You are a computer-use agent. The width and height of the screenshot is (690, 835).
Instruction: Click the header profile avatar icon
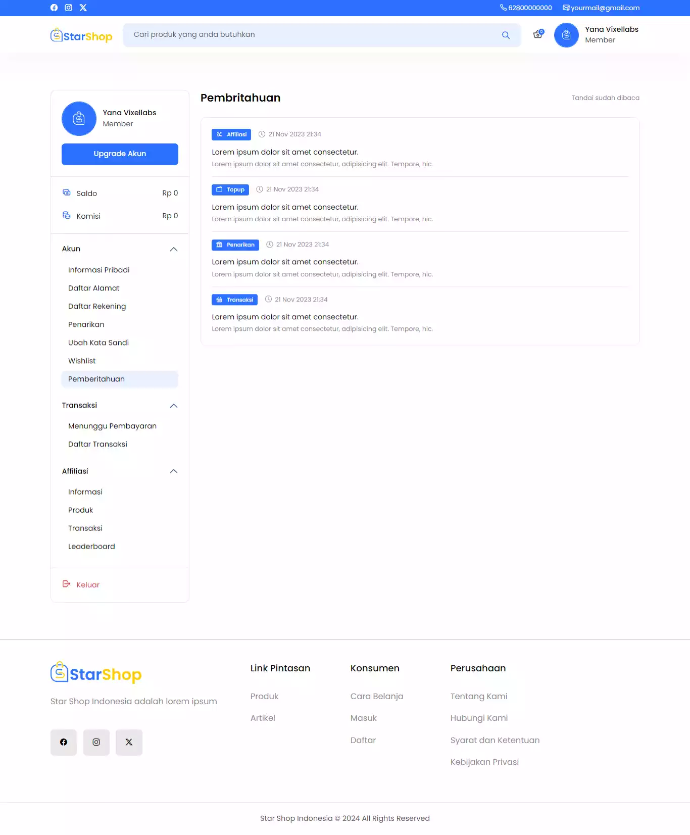click(566, 35)
